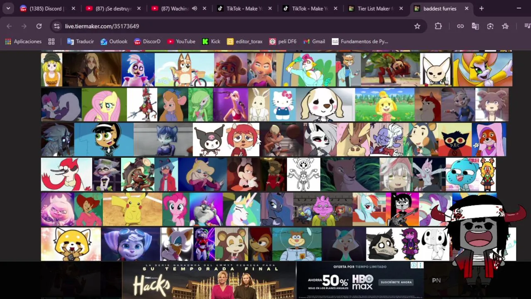Open the editor_torax bookmark

[x=245, y=42]
